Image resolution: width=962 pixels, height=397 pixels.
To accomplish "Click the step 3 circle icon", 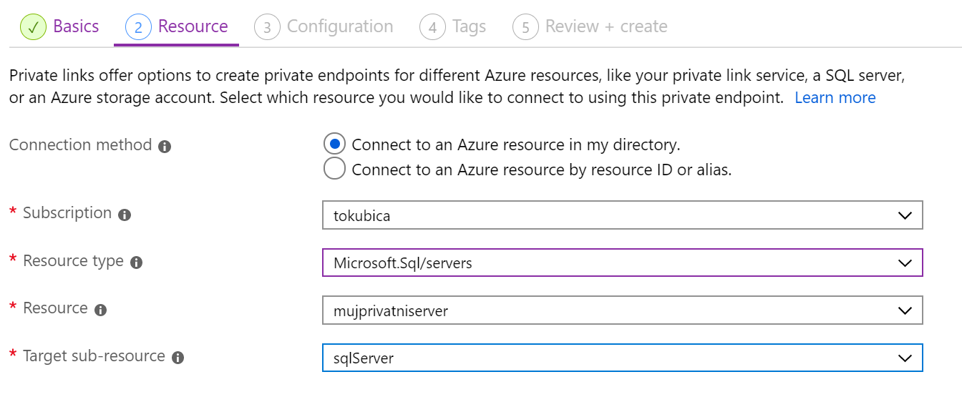I will coord(267,27).
